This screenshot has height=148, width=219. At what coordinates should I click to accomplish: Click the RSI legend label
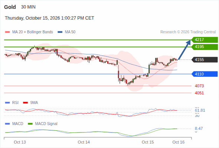pos(15,103)
